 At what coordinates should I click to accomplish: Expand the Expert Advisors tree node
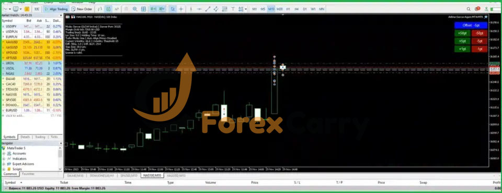(4, 164)
